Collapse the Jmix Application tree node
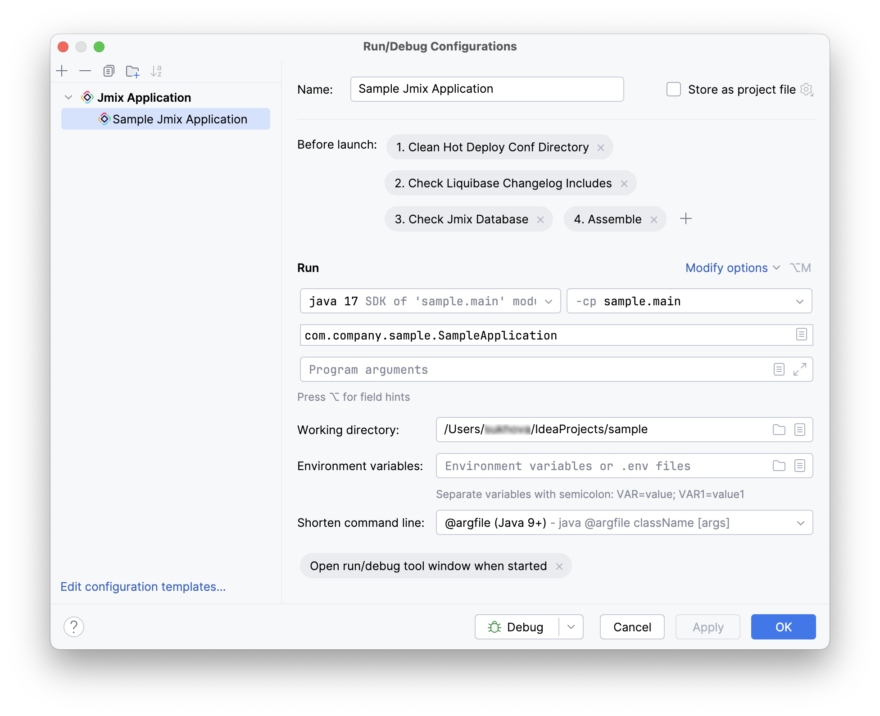The width and height of the screenshot is (880, 716). pos(68,97)
